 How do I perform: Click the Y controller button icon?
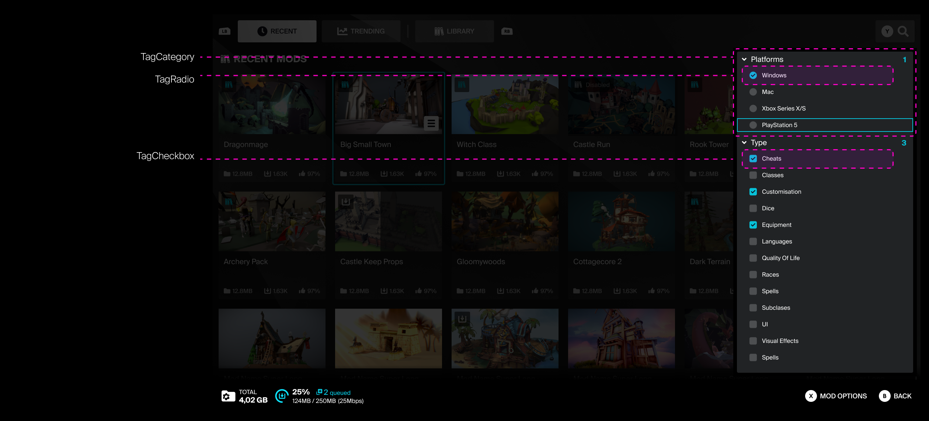coord(887,31)
